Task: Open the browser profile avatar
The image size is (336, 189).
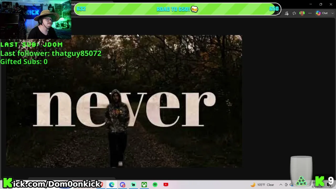Action: [302, 13]
